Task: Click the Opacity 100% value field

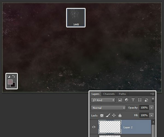Action: [144, 108]
